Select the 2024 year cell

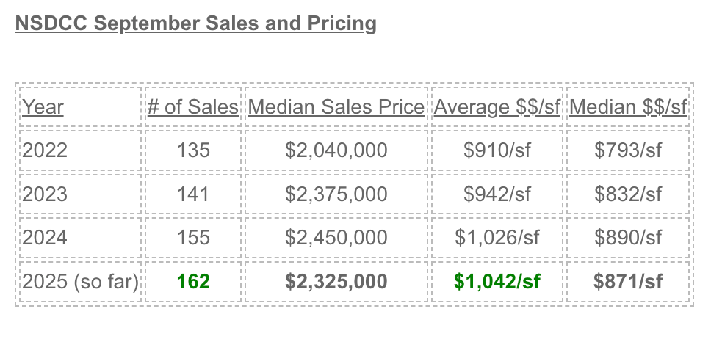pos(45,238)
